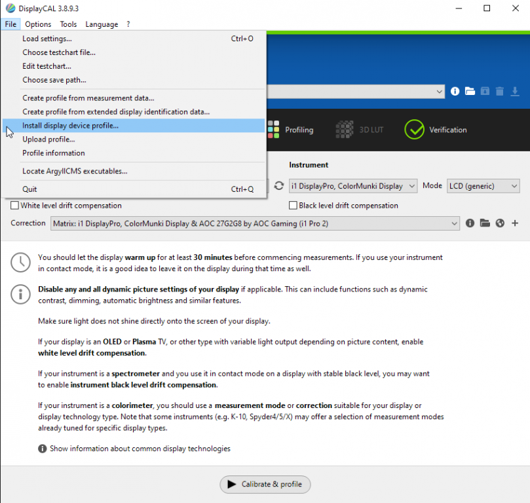
Task: Switch to the Verification tab
Action: 436,130
